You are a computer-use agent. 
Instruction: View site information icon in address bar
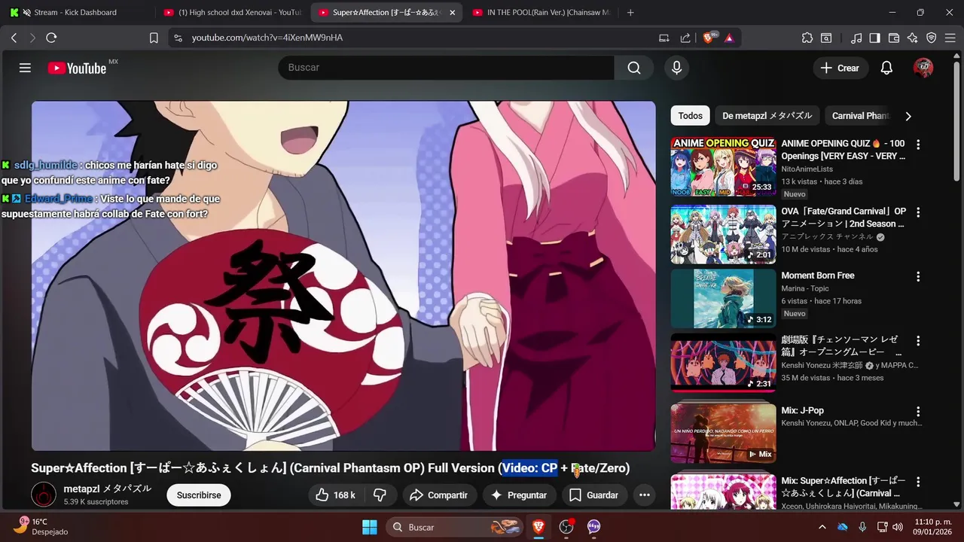[x=178, y=38]
